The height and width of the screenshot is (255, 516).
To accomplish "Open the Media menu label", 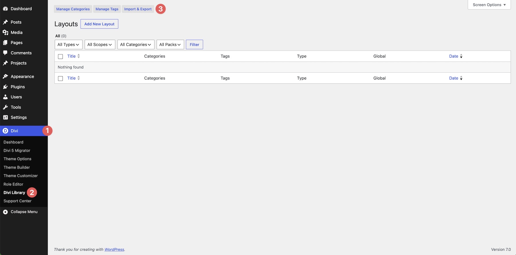I will click(17, 32).
